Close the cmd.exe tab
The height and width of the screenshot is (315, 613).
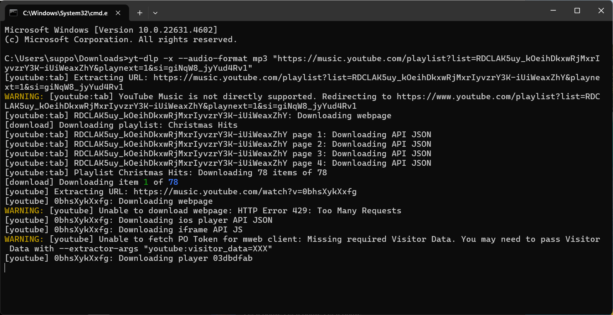coord(118,13)
